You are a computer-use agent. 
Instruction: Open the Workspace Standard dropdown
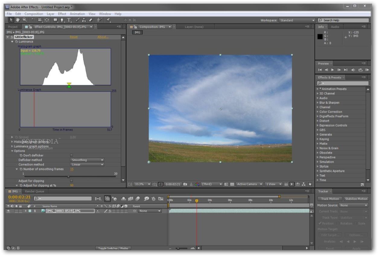pos(297,20)
